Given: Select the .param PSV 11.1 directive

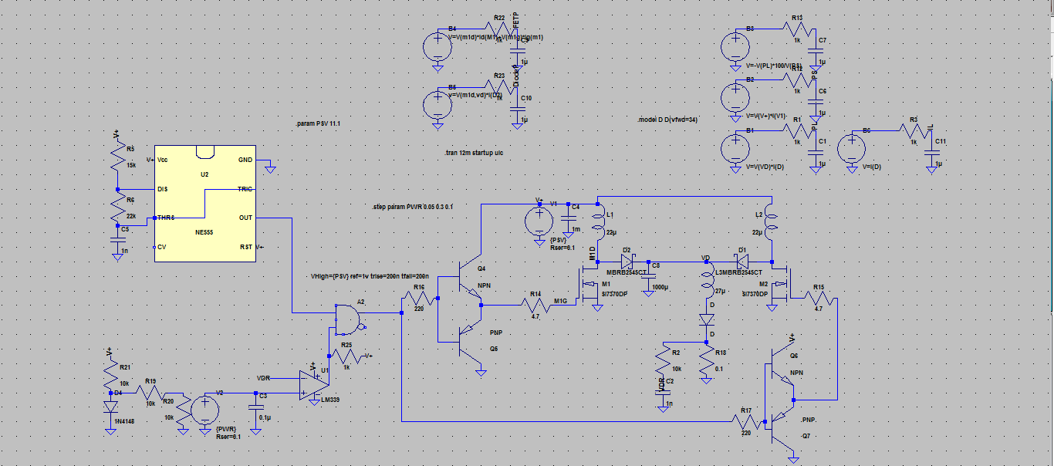Looking at the screenshot, I should (318, 123).
